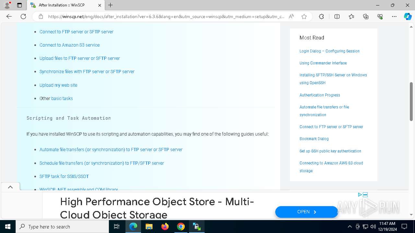Open Upload my web site link
Image resolution: width=415 pixels, height=233 pixels.
(58, 85)
